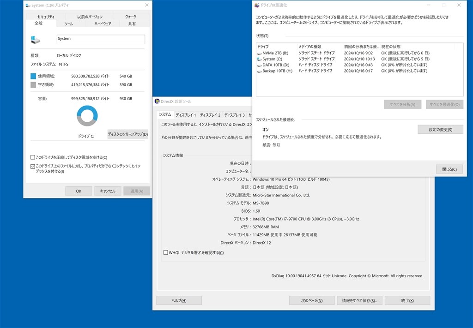Enable compress this drive checkbox
473x328 pixels.
click(x=33, y=157)
